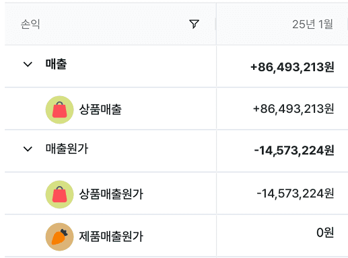Open the 상품매출 row label
The height and width of the screenshot is (258, 348).
[100, 110]
